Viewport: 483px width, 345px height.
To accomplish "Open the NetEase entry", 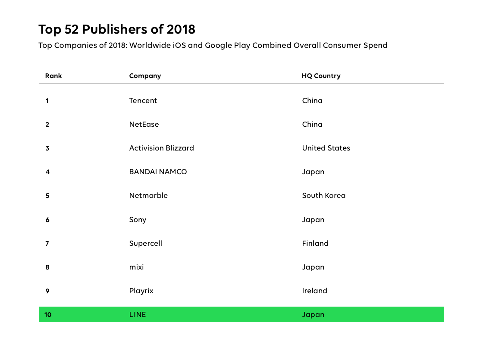I will click(x=144, y=124).
